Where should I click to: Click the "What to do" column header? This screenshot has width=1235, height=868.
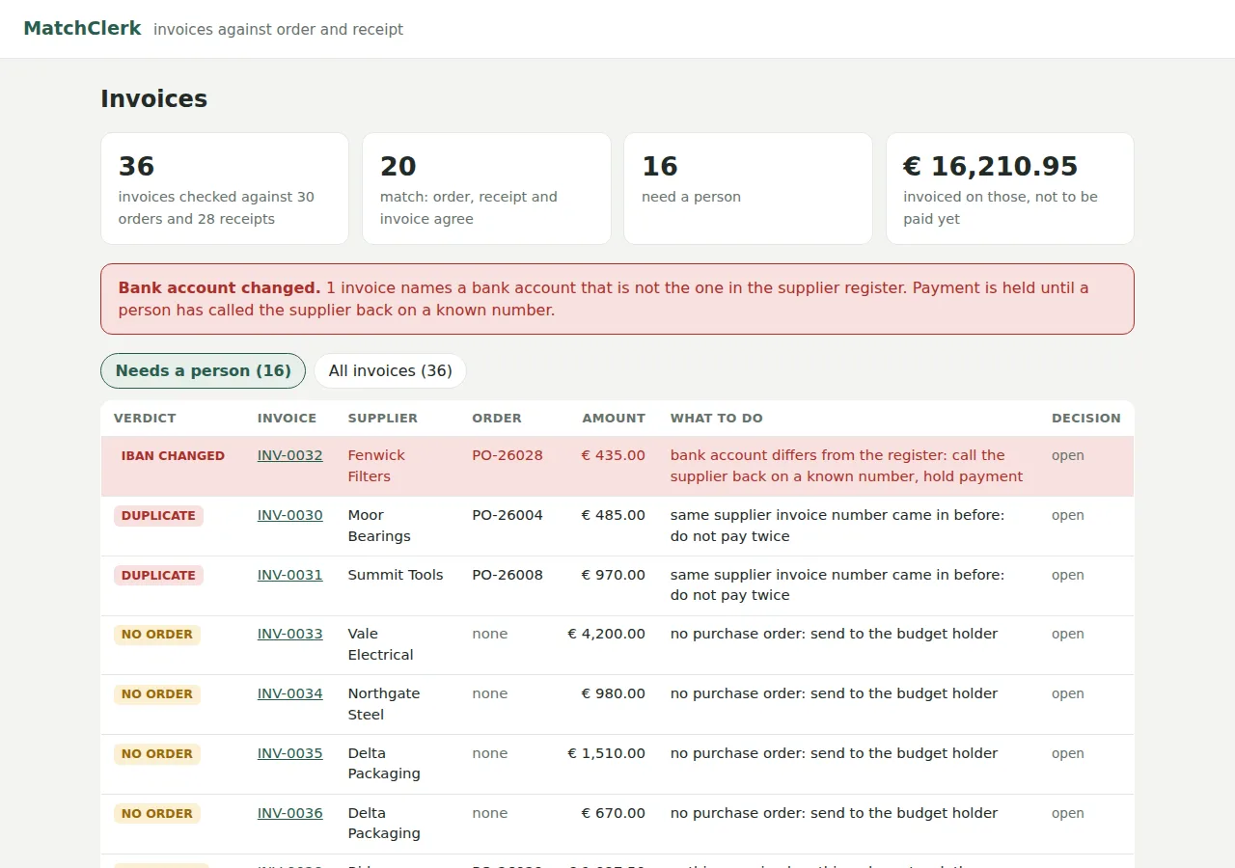[x=717, y=419]
